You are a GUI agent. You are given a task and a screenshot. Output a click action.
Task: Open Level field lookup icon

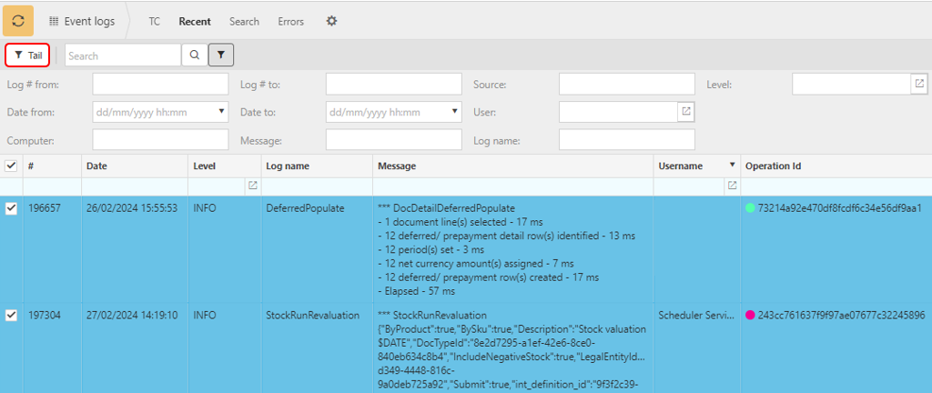coord(919,84)
